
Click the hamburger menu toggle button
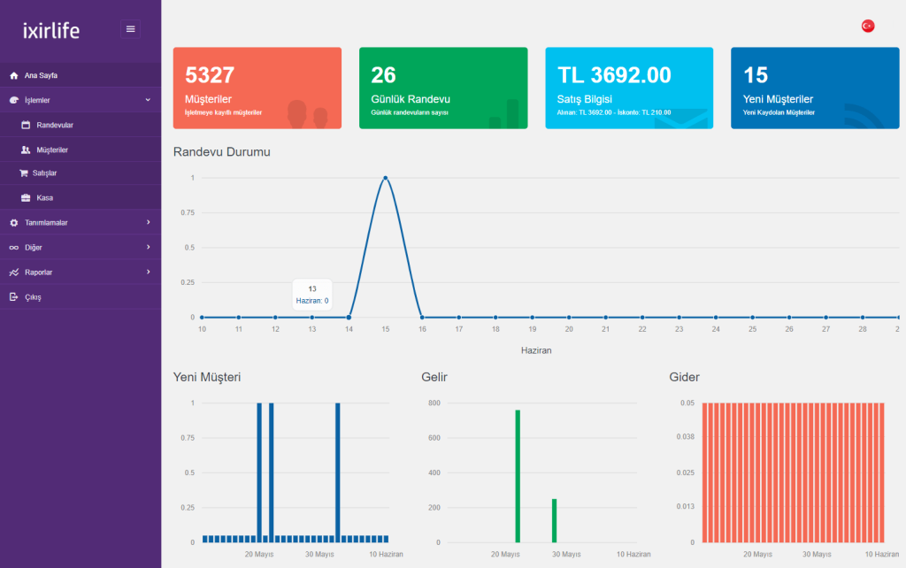tap(130, 29)
